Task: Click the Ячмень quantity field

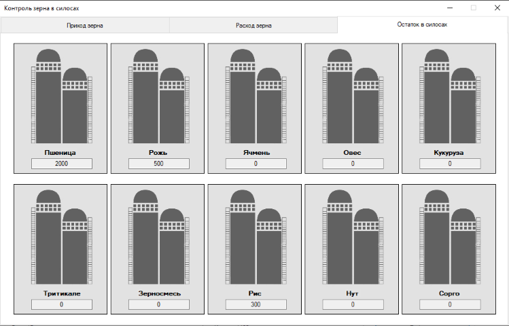Action: coord(256,164)
